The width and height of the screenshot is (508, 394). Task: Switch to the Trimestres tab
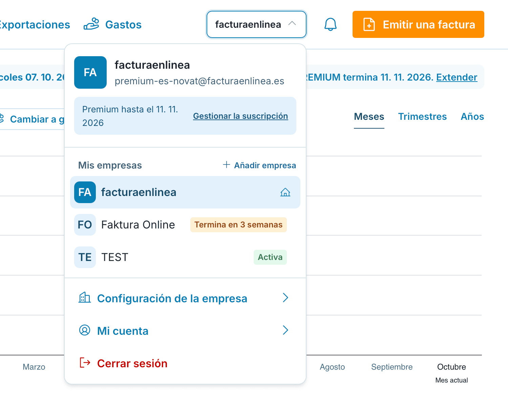tap(422, 116)
